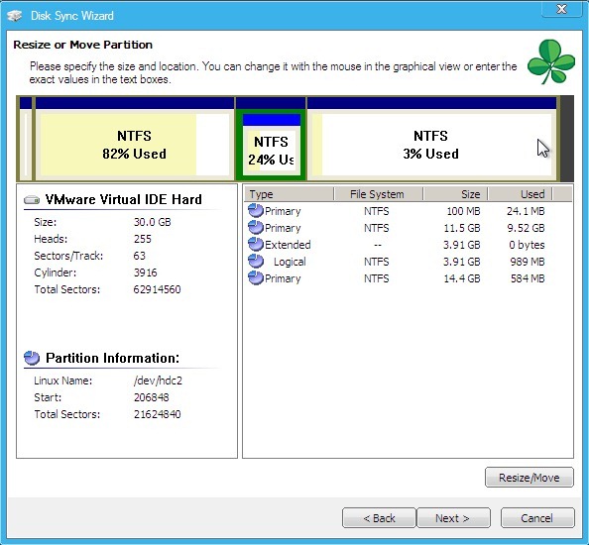Click the green clover logo
The image size is (589, 545).
tap(551, 61)
